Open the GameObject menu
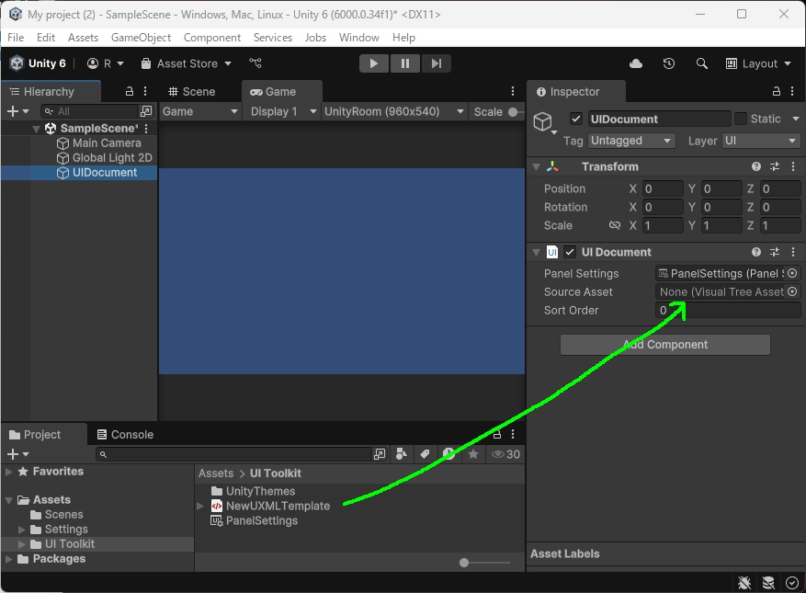This screenshot has width=806, height=593. (141, 38)
